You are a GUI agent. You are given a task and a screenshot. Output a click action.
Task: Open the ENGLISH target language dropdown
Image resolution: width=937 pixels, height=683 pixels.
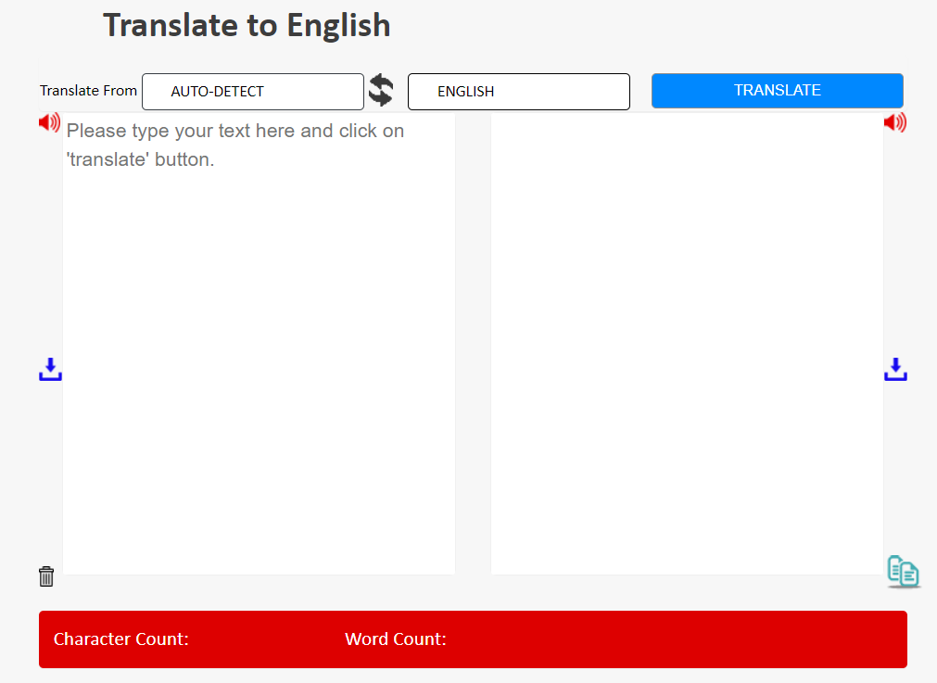(519, 92)
